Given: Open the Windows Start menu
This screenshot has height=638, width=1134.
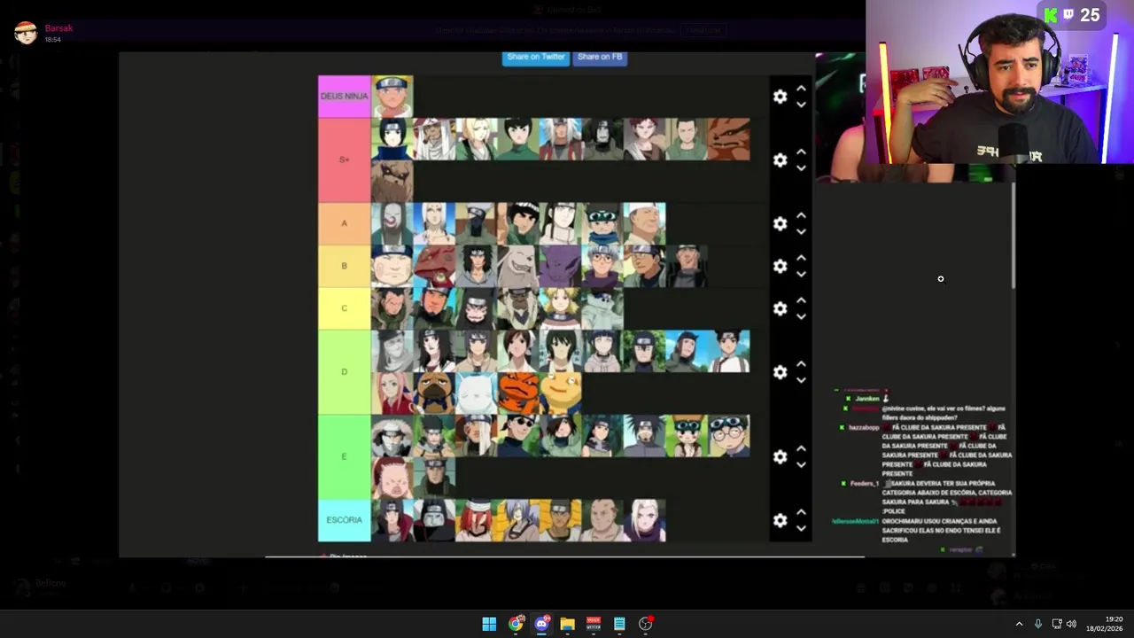Looking at the screenshot, I should (489, 624).
